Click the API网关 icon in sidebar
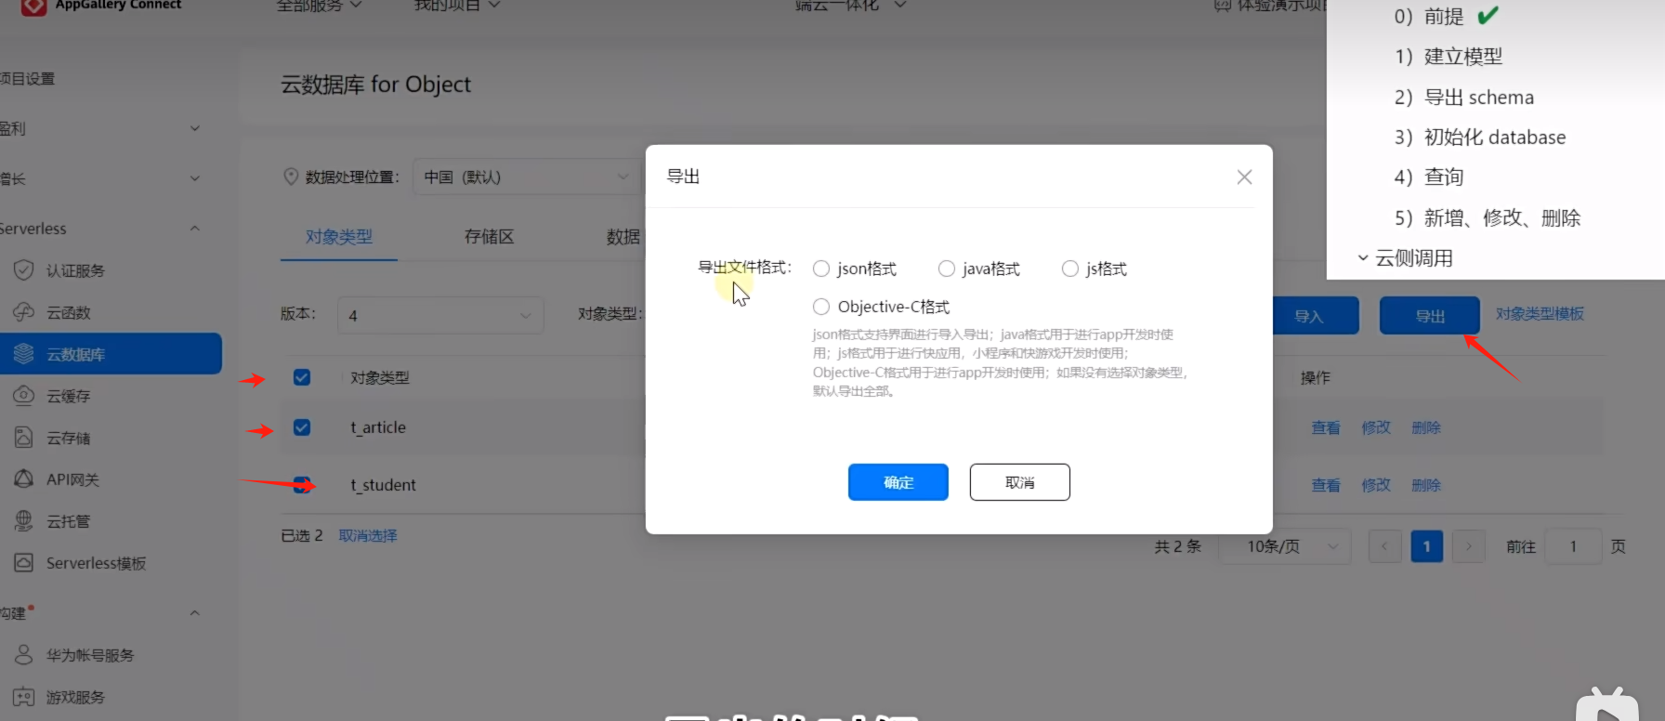 [x=24, y=479]
